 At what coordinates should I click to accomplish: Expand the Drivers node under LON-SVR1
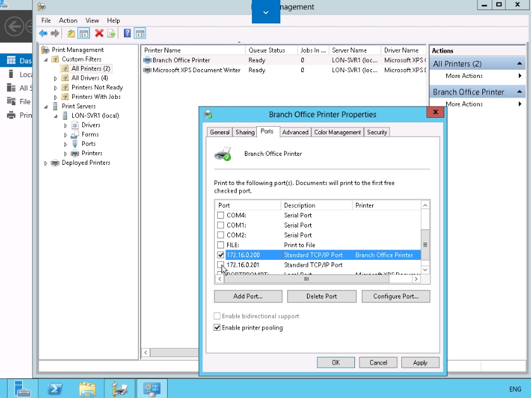(x=65, y=125)
